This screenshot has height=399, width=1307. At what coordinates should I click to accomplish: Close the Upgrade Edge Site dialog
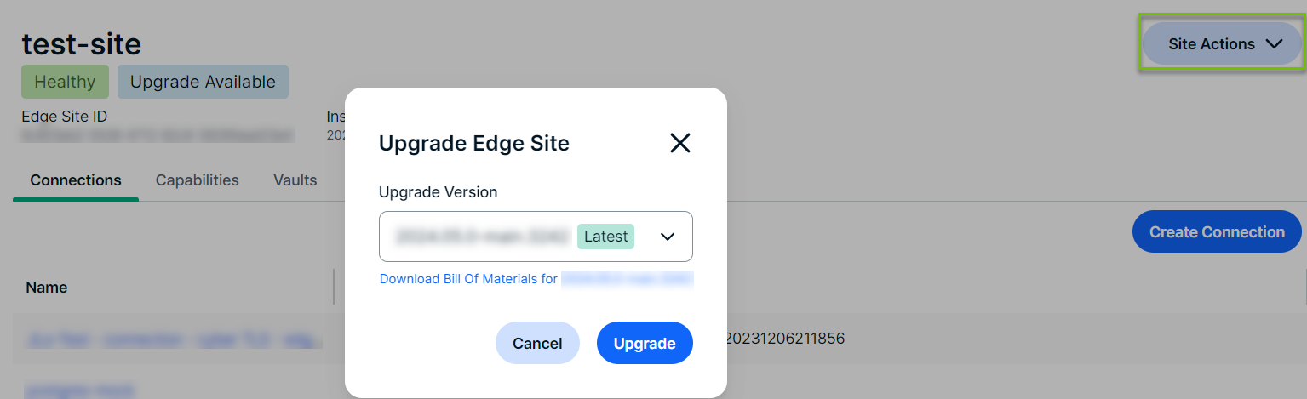click(679, 143)
